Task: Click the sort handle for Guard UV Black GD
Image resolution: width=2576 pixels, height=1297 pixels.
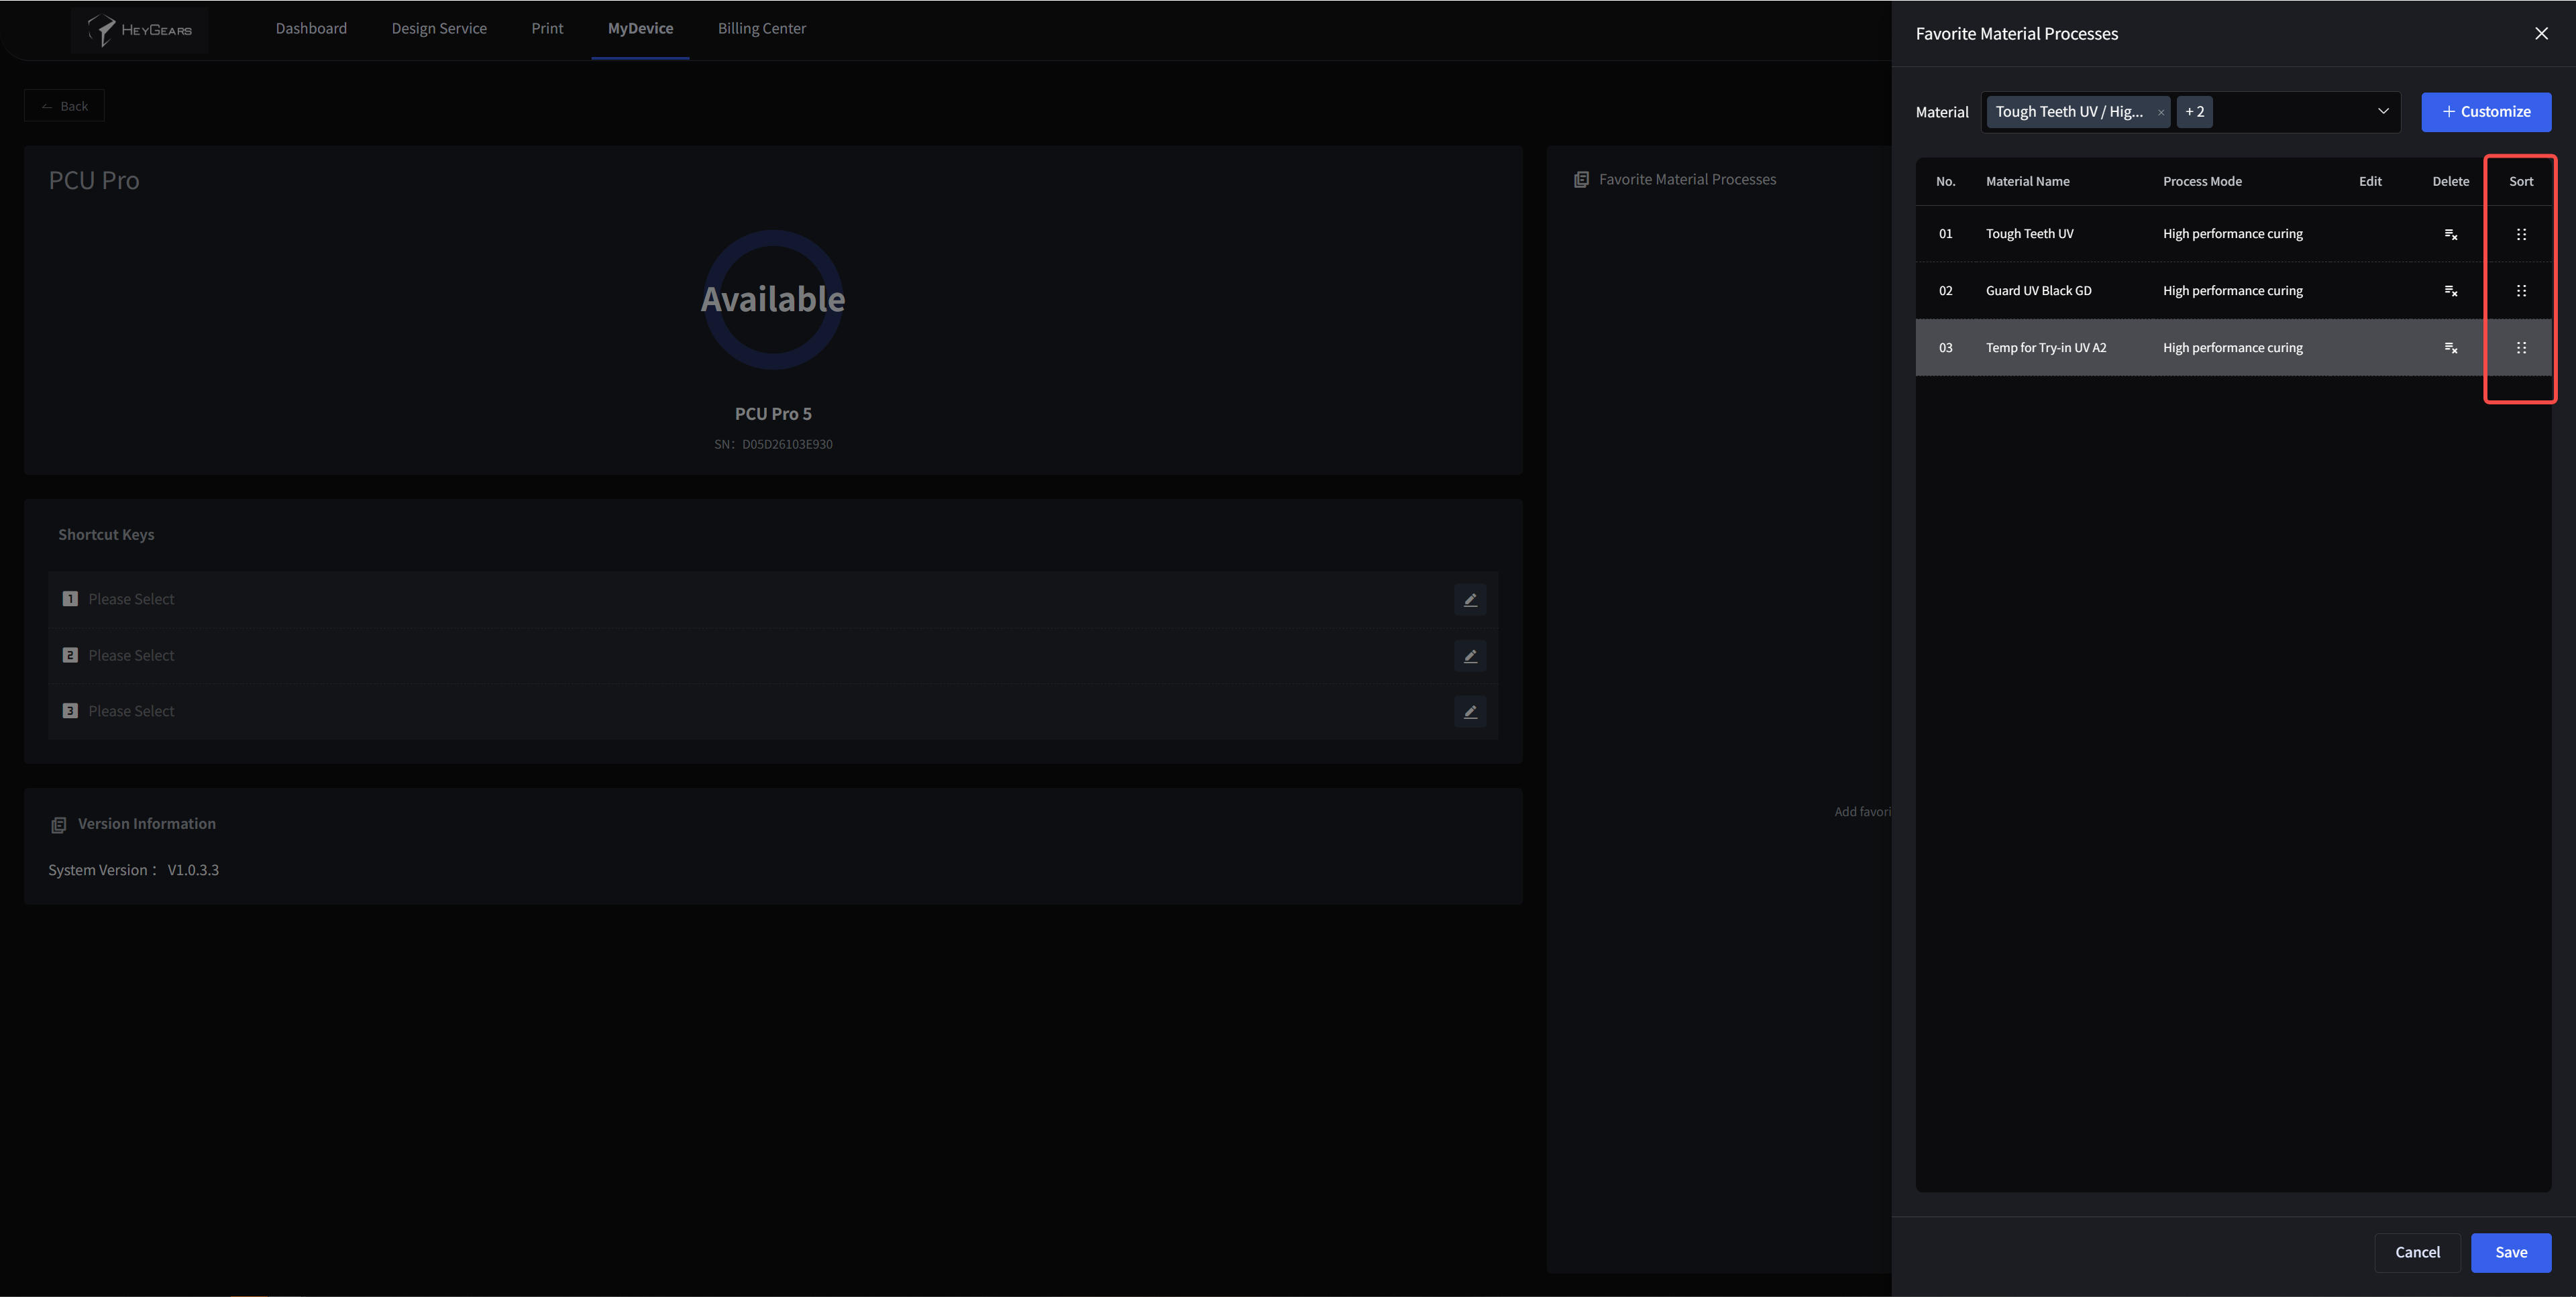Action: (2521, 291)
